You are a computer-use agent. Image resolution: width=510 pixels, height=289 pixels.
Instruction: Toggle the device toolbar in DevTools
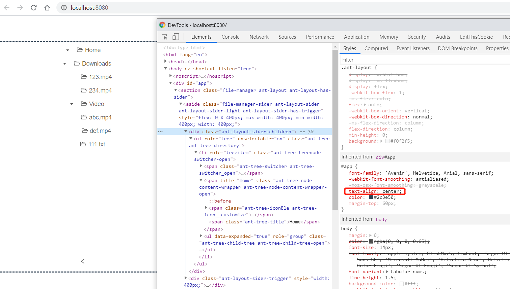click(x=175, y=37)
